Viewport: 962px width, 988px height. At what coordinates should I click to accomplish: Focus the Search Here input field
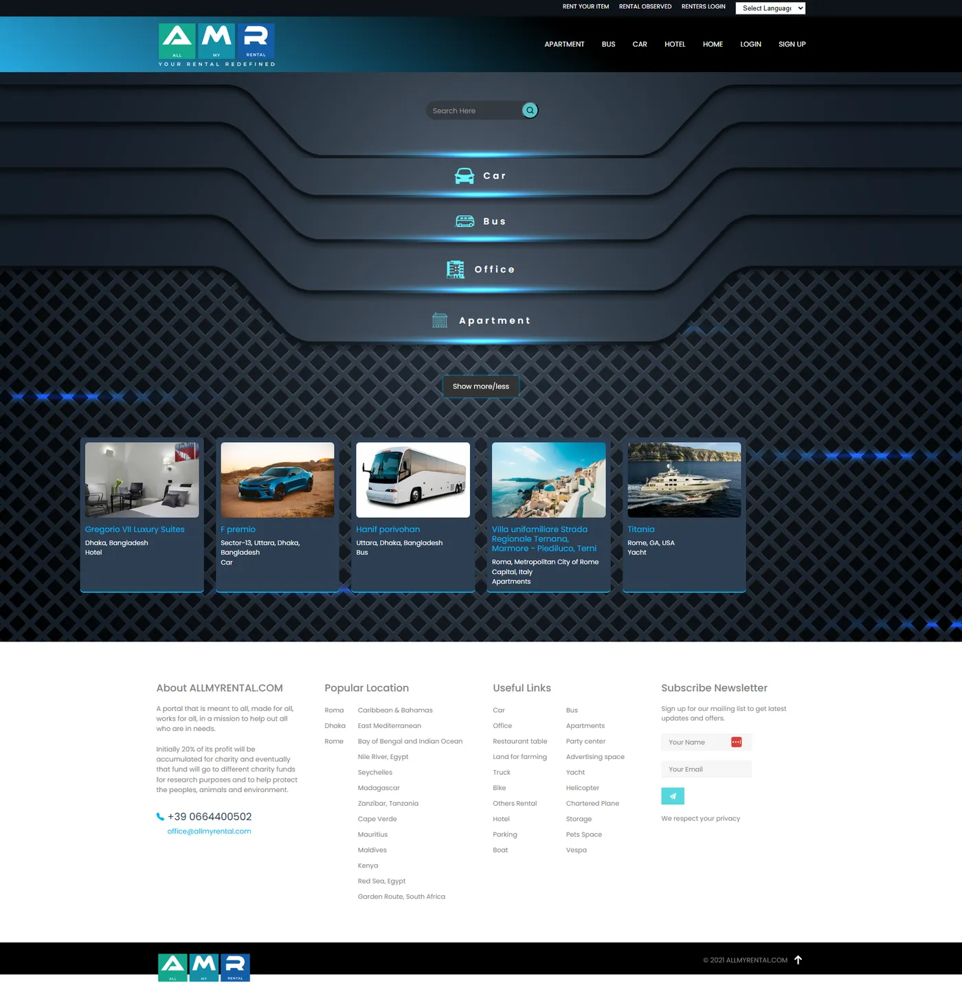pyautogui.click(x=474, y=111)
